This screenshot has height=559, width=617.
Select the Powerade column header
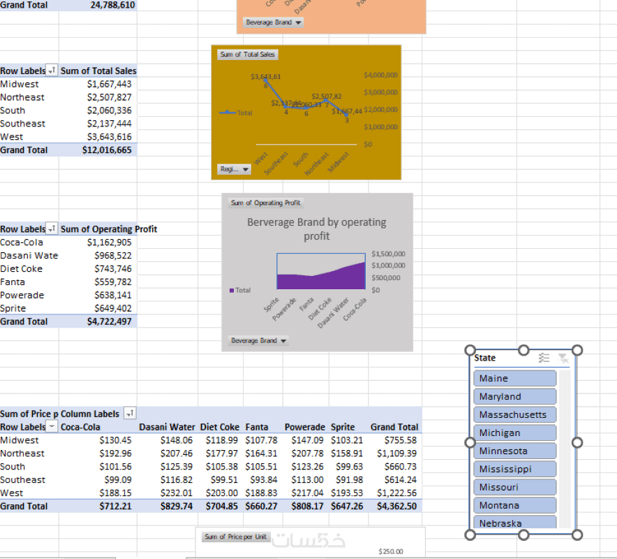pyautogui.click(x=305, y=427)
